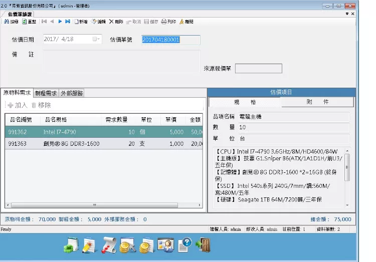Switch to the 外部服務 tab
Viewport: 376px width, 262px height.
pyautogui.click(x=72, y=93)
